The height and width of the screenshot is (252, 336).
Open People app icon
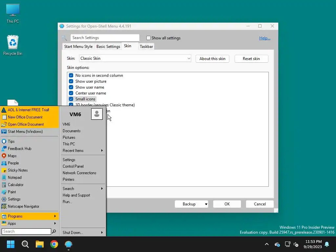[4, 163]
